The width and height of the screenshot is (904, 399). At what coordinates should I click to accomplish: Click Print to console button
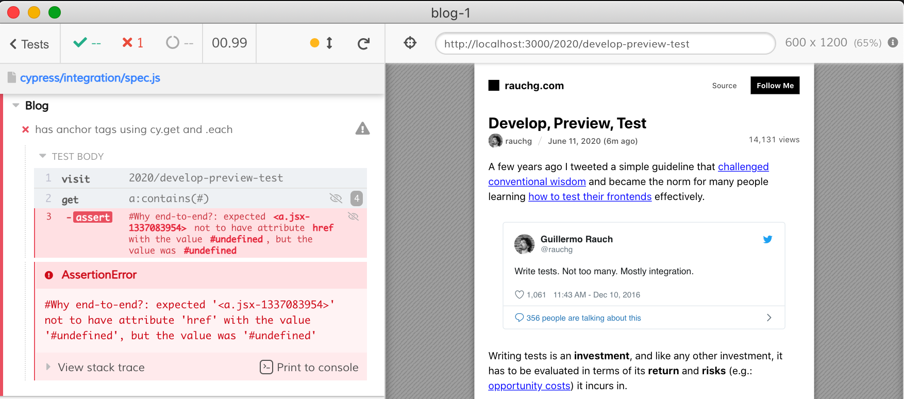pos(309,367)
